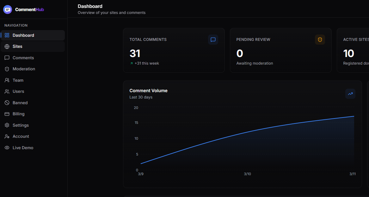Click the Comments speech bubble icon in sidebar
The image size is (369, 197).
pos(7,58)
